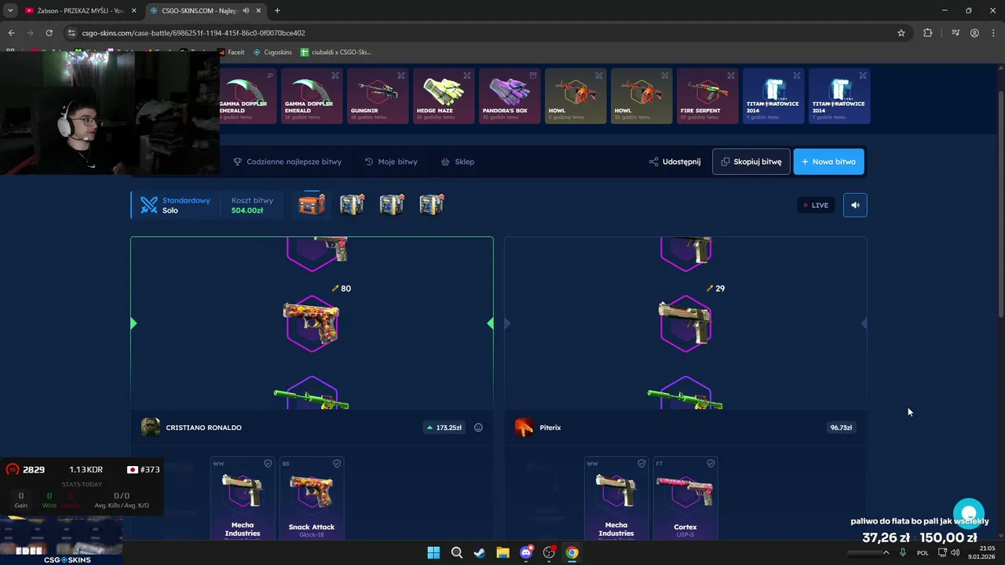Mute audio on the CSGO-SKINS tab
1005x565 pixels.
click(246, 10)
